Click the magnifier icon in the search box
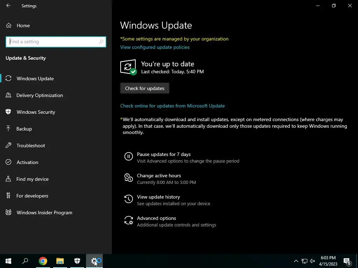Screen dimensions: 358x268 point(101,42)
